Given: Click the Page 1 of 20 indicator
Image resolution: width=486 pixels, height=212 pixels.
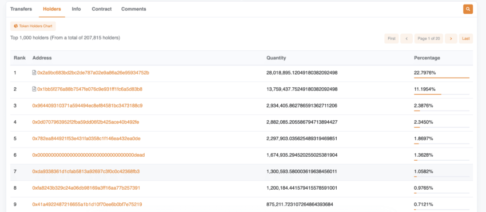Looking at the screenshot, I should point(429,39).
